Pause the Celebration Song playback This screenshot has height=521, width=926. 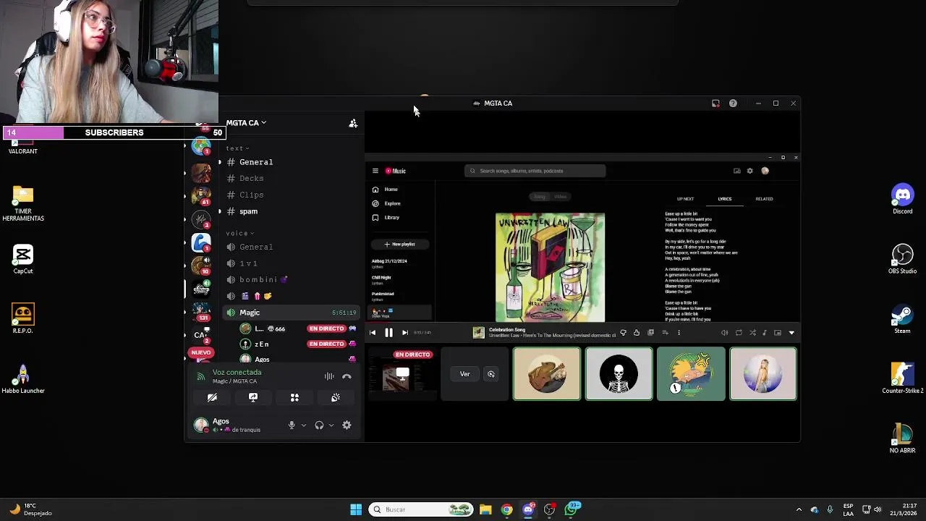pos(388,333)
